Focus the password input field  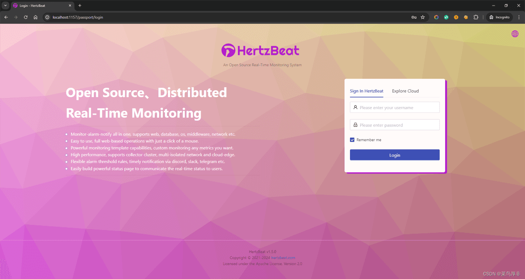[x=395, y=125]
